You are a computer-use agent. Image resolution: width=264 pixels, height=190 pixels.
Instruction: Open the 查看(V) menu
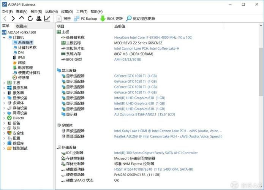tap(22, 12)
